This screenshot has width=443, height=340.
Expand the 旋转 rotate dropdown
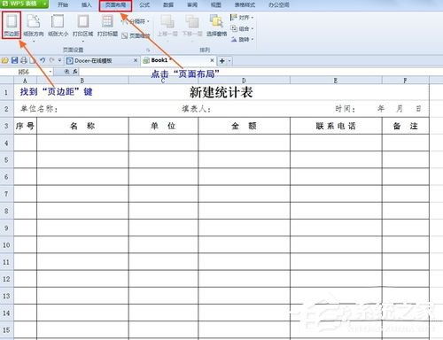[x=253, y=39]
